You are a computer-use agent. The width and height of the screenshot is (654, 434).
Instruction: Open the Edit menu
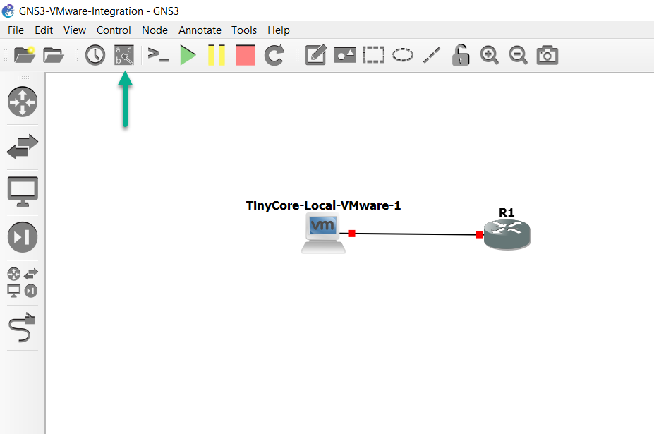(43, 30)
